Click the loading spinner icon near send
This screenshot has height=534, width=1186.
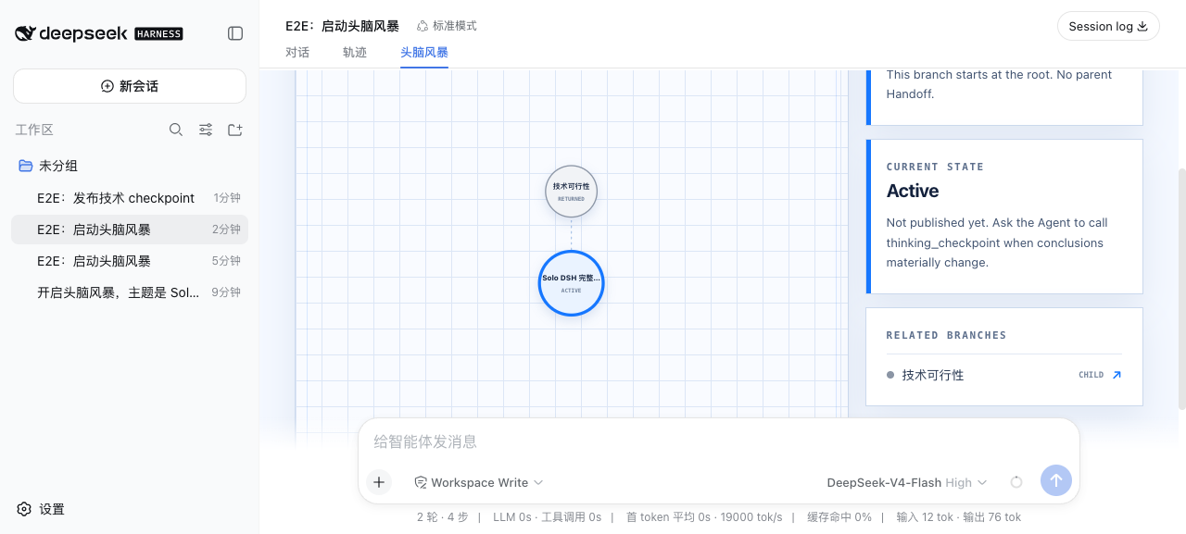[1016, 482]
